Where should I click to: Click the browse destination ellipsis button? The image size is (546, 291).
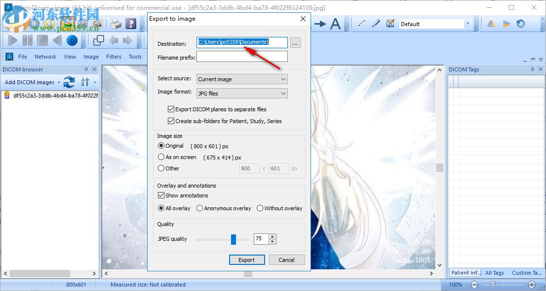[x=295, y=43]
